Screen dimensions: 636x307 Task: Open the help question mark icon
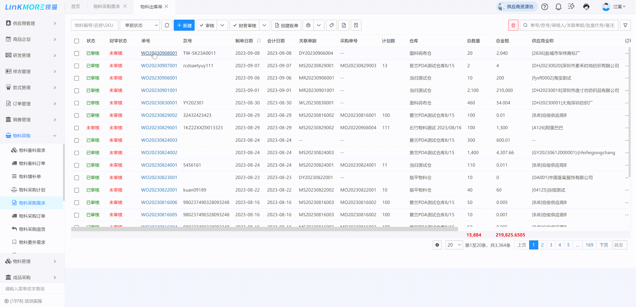click(x=545, y=7)
